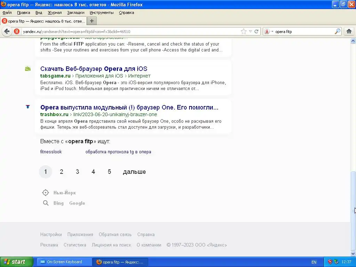Open the Интернет breadcrumb link
356x267 pixels.
click(x=139, y=76)
